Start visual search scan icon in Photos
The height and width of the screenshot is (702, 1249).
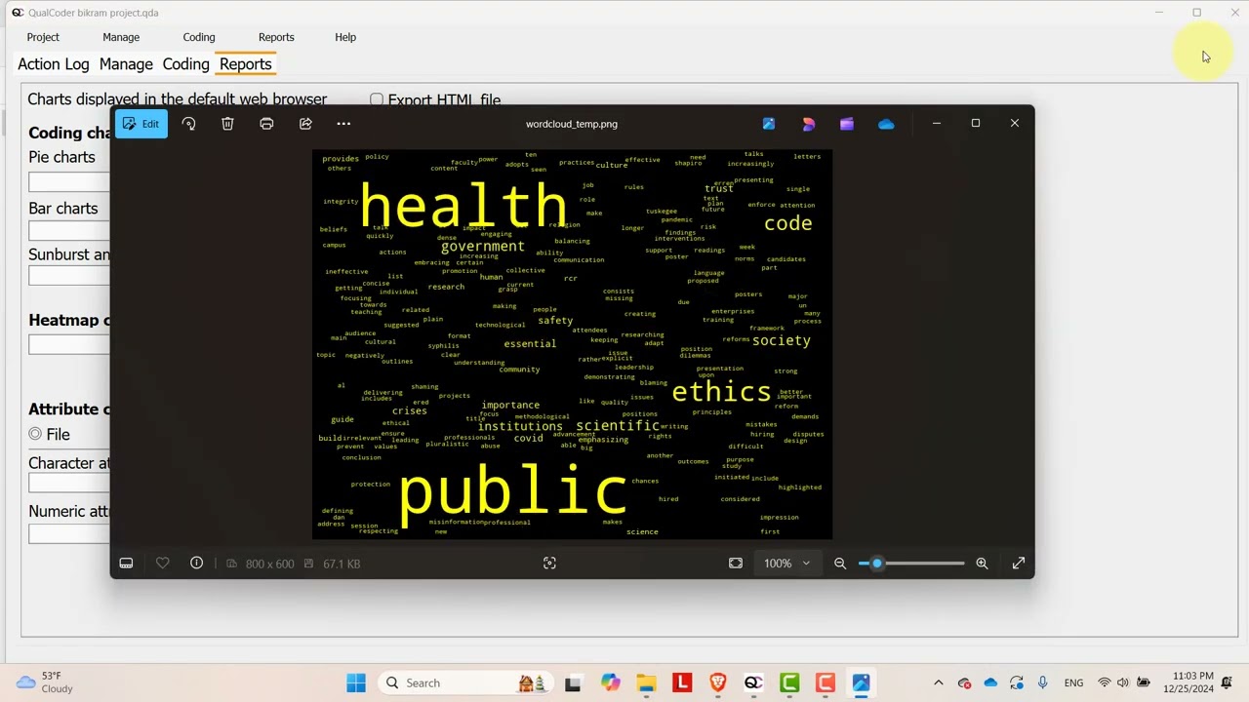pyautogui.click(x=549, y=564)
